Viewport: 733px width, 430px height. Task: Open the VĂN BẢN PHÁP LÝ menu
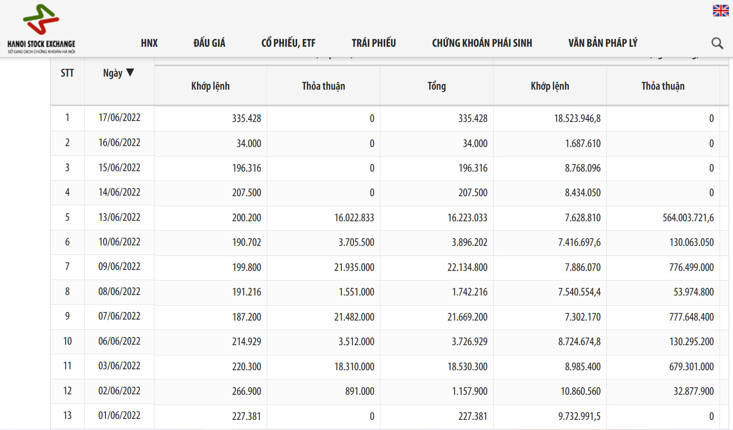pos(602,43)
